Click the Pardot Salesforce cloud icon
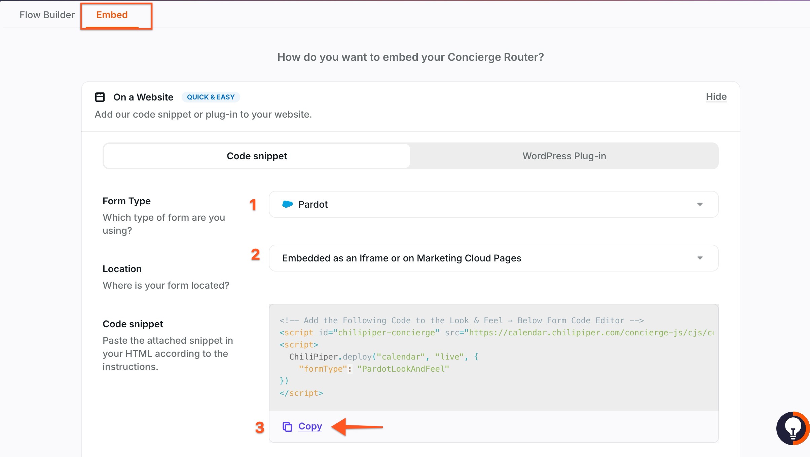The image size is (810, 457). 288,204
